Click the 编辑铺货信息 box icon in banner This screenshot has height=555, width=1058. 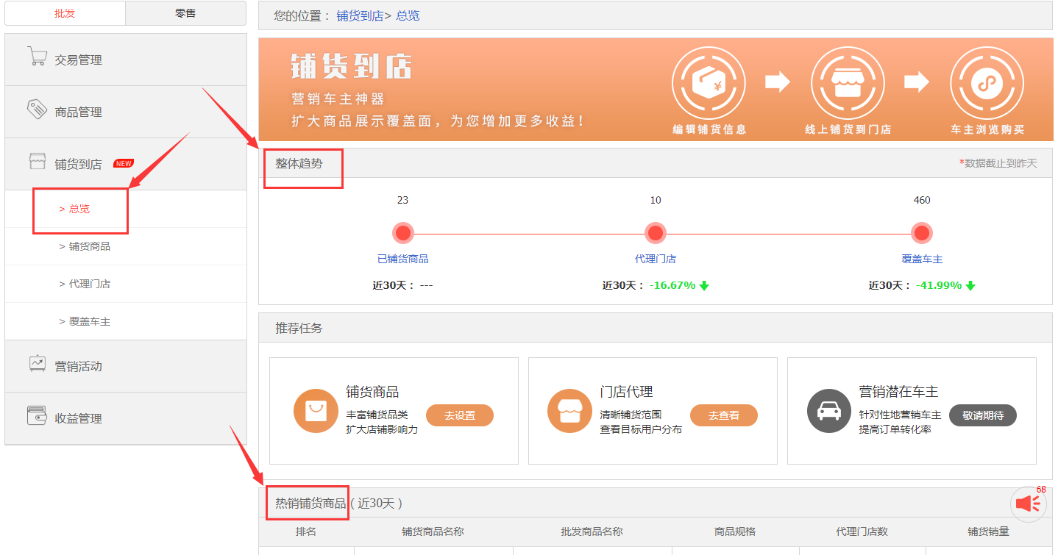(708, 82)
